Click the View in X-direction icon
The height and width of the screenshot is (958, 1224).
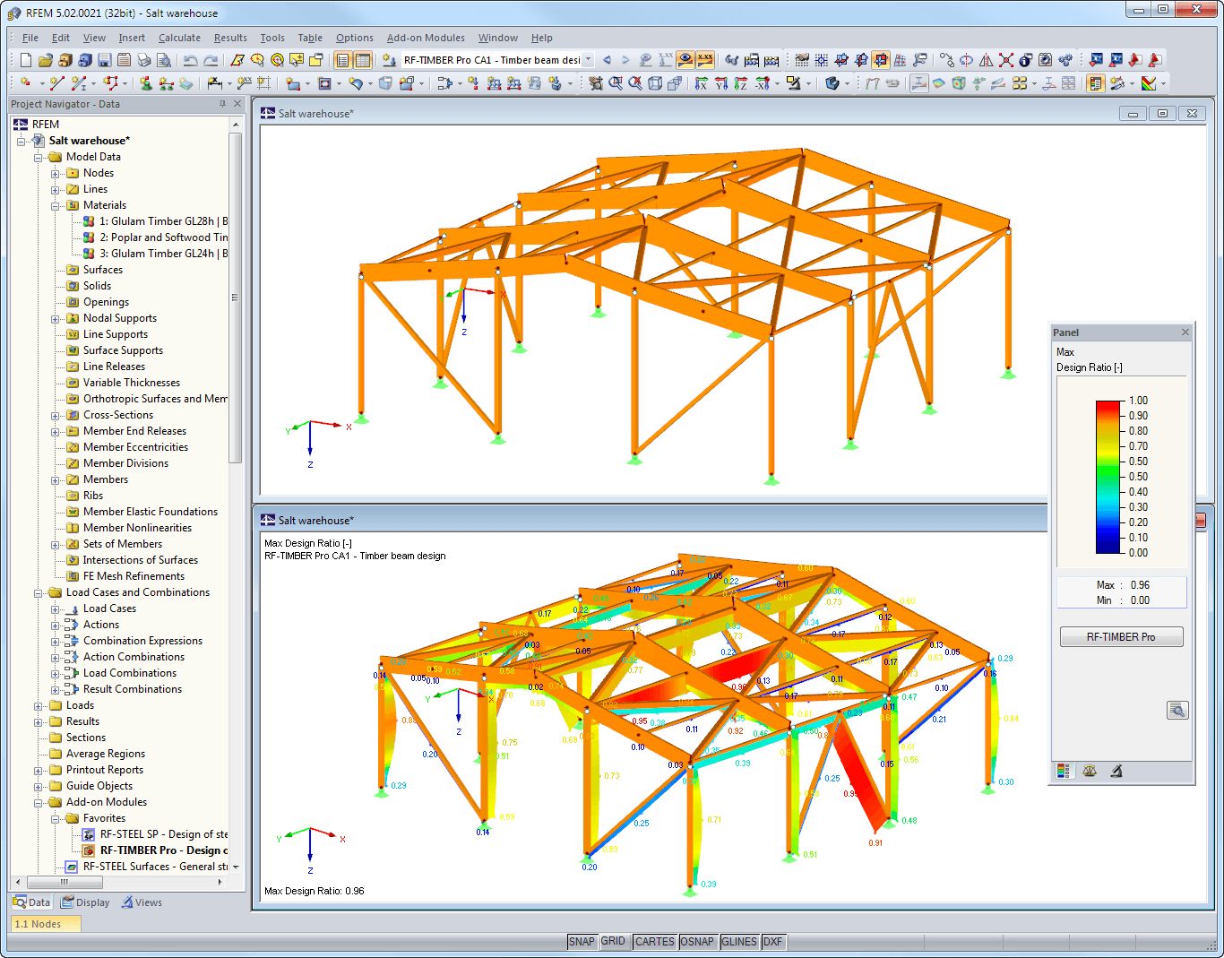[x=702, y=83]
